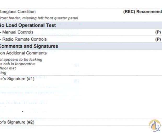Select the Fiberglass Condition row label

click(18, 11)
